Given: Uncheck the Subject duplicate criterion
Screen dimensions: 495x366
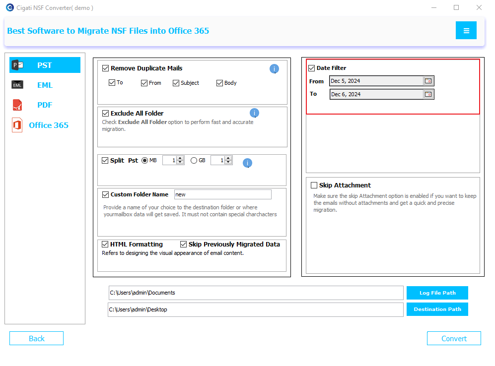Looking at the screenshot, I should [x=176, y=83].
